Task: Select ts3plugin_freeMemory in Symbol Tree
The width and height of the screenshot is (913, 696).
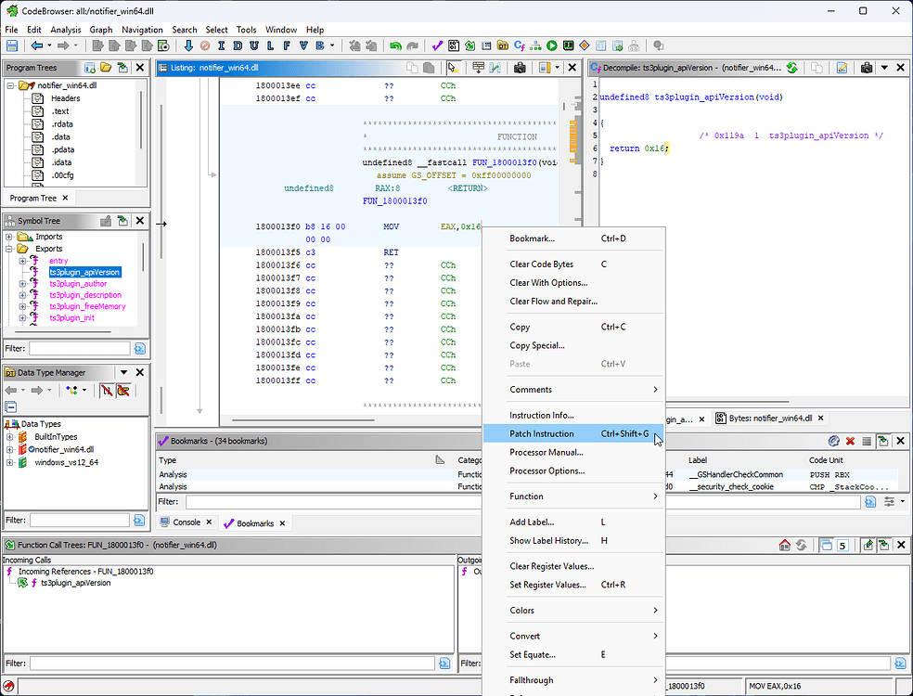Action: [x=87, y=306]
